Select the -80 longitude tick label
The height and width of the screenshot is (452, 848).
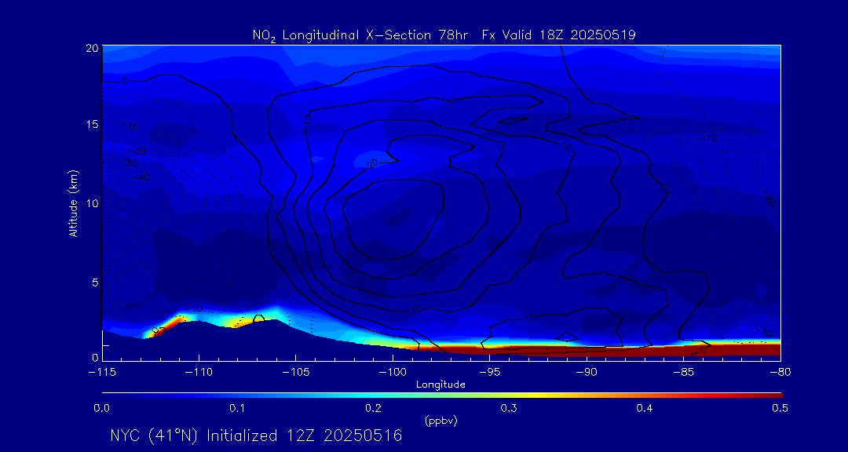tap(780, 373)
